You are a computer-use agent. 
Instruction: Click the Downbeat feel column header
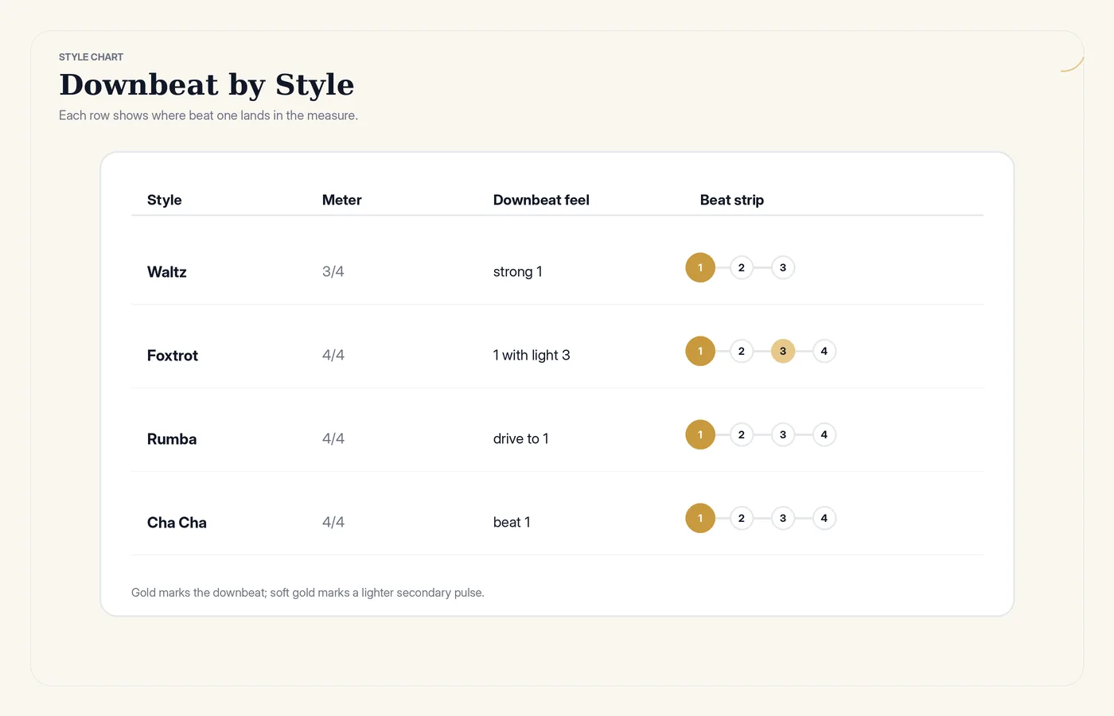pyautogui.click(x=541, y=200)
